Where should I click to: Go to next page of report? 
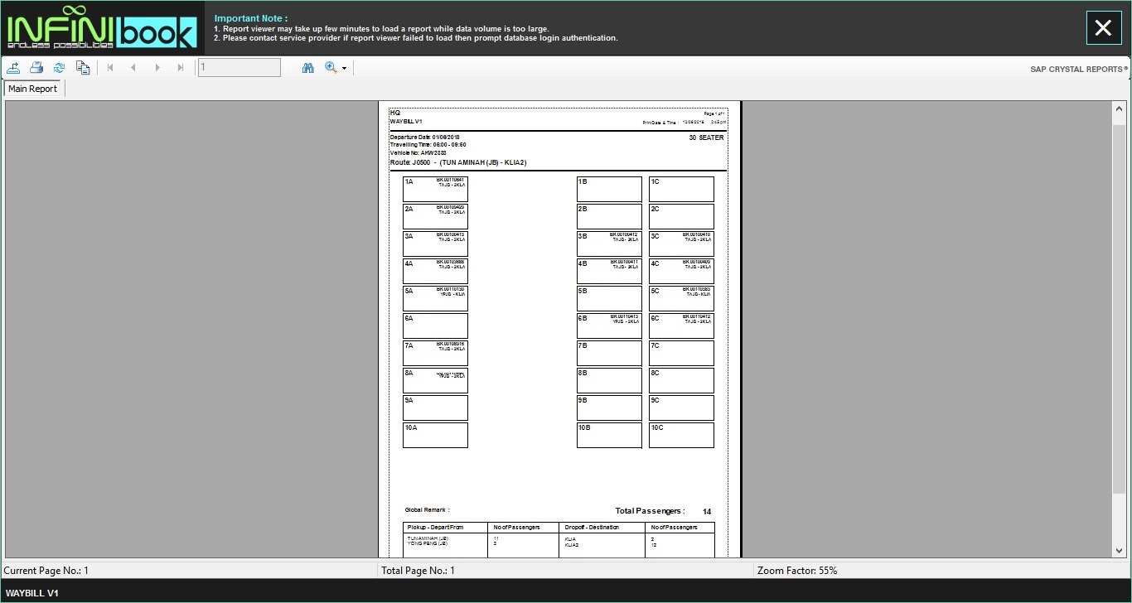tap(157, 68)
